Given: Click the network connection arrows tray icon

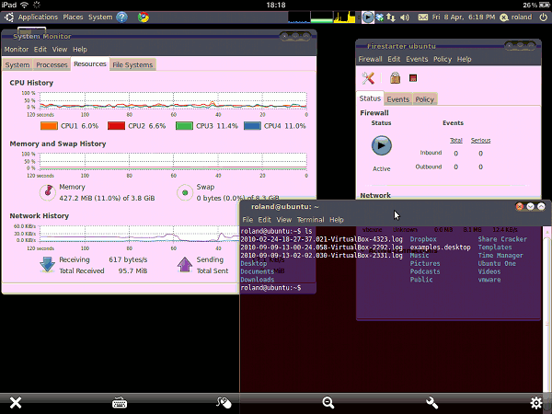Looking at the screenshot, I should tap(390, 17).
